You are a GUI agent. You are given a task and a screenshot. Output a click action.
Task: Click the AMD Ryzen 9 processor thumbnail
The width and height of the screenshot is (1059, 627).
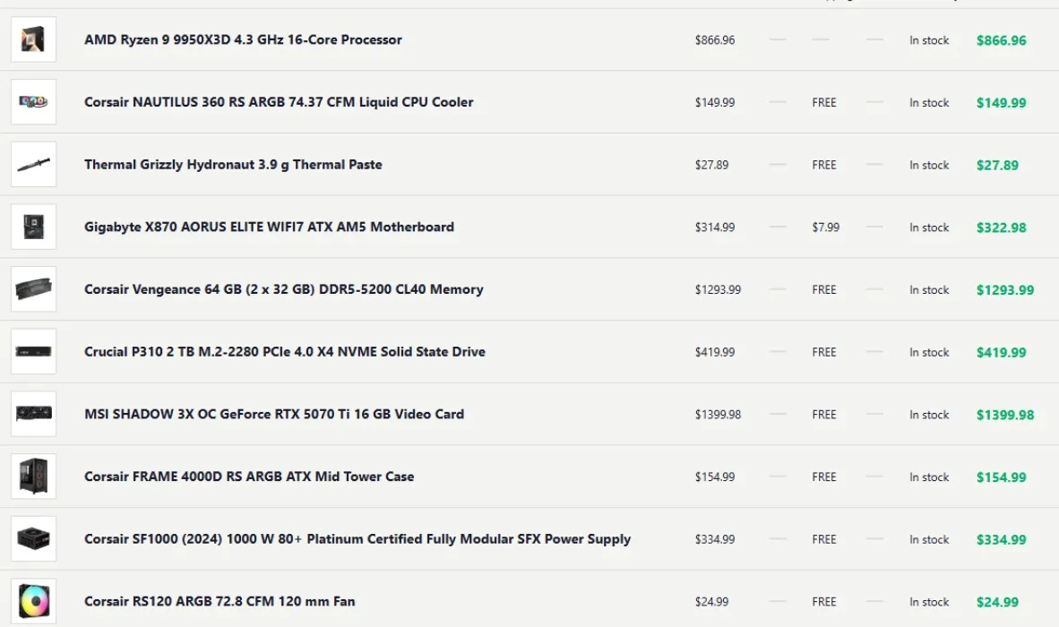(33, 39)
